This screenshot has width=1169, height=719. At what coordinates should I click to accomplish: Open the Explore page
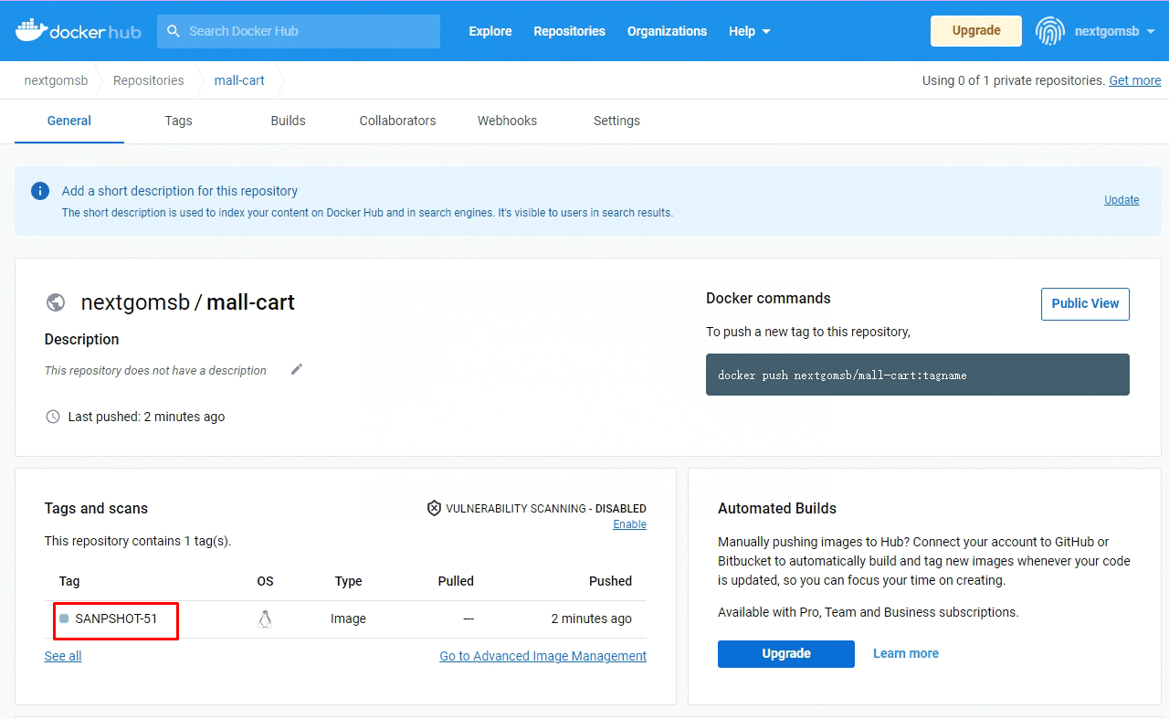490,31
